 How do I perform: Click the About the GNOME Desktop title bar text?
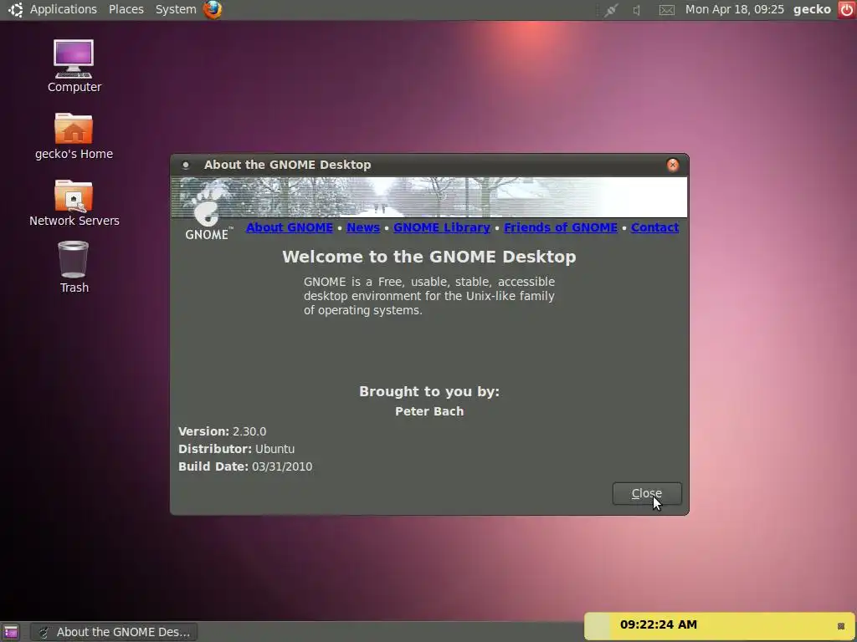pyautogui.click(x=288, y=165)
